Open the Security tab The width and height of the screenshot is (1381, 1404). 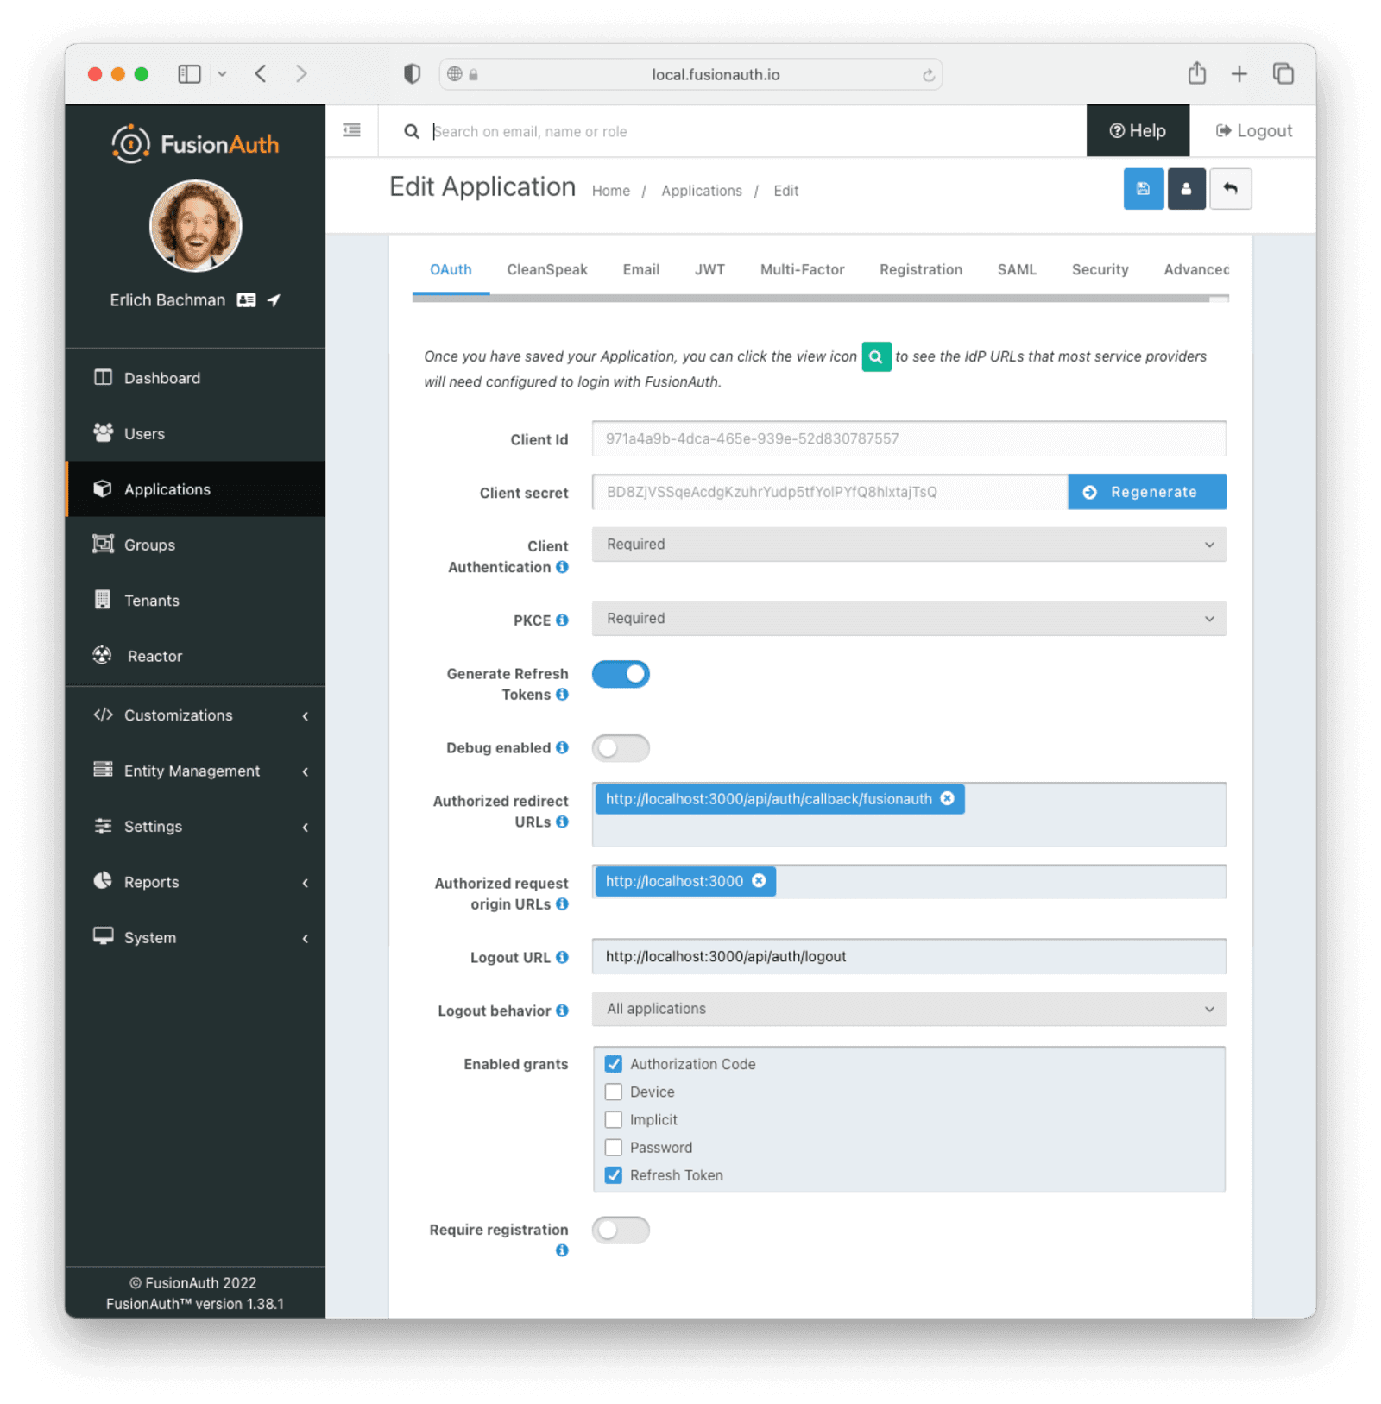tap(1100, 269)
